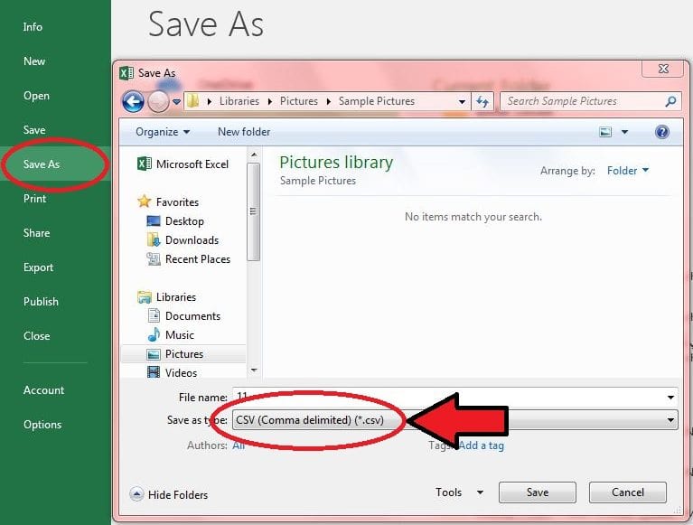This screenshot has width=693, height=525.
Task: Open the Documents library
Action: click(x=192, y=316)
